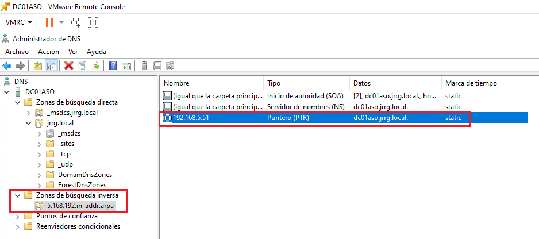Select the _tcp folder
This screenshot has height=239, width=539.
(64, 154)
